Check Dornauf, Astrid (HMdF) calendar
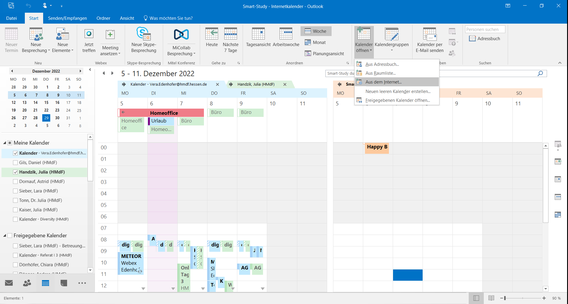Image resolution: width=568 pixels, height=304 pixels. [15, 182]
